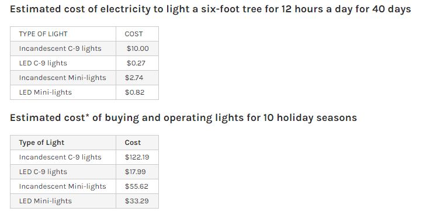Click the $0.82 cost cell
Viewport: 437px width, 215px height.
pos(134,92)
